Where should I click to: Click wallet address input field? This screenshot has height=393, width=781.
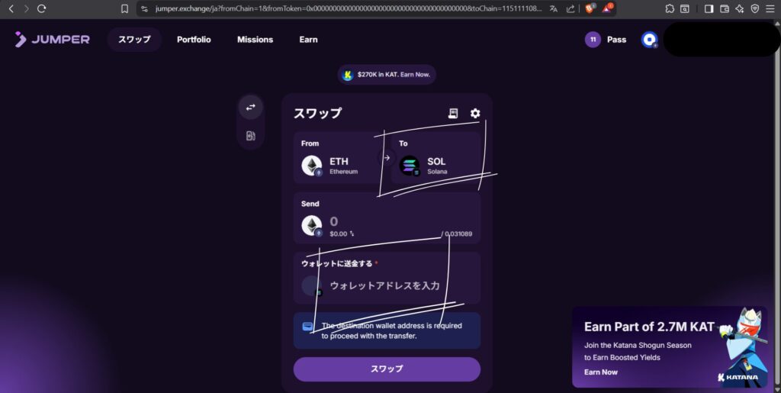point(387,286)
